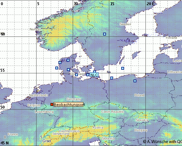Click the Norway country label

[x=36, y=29]
